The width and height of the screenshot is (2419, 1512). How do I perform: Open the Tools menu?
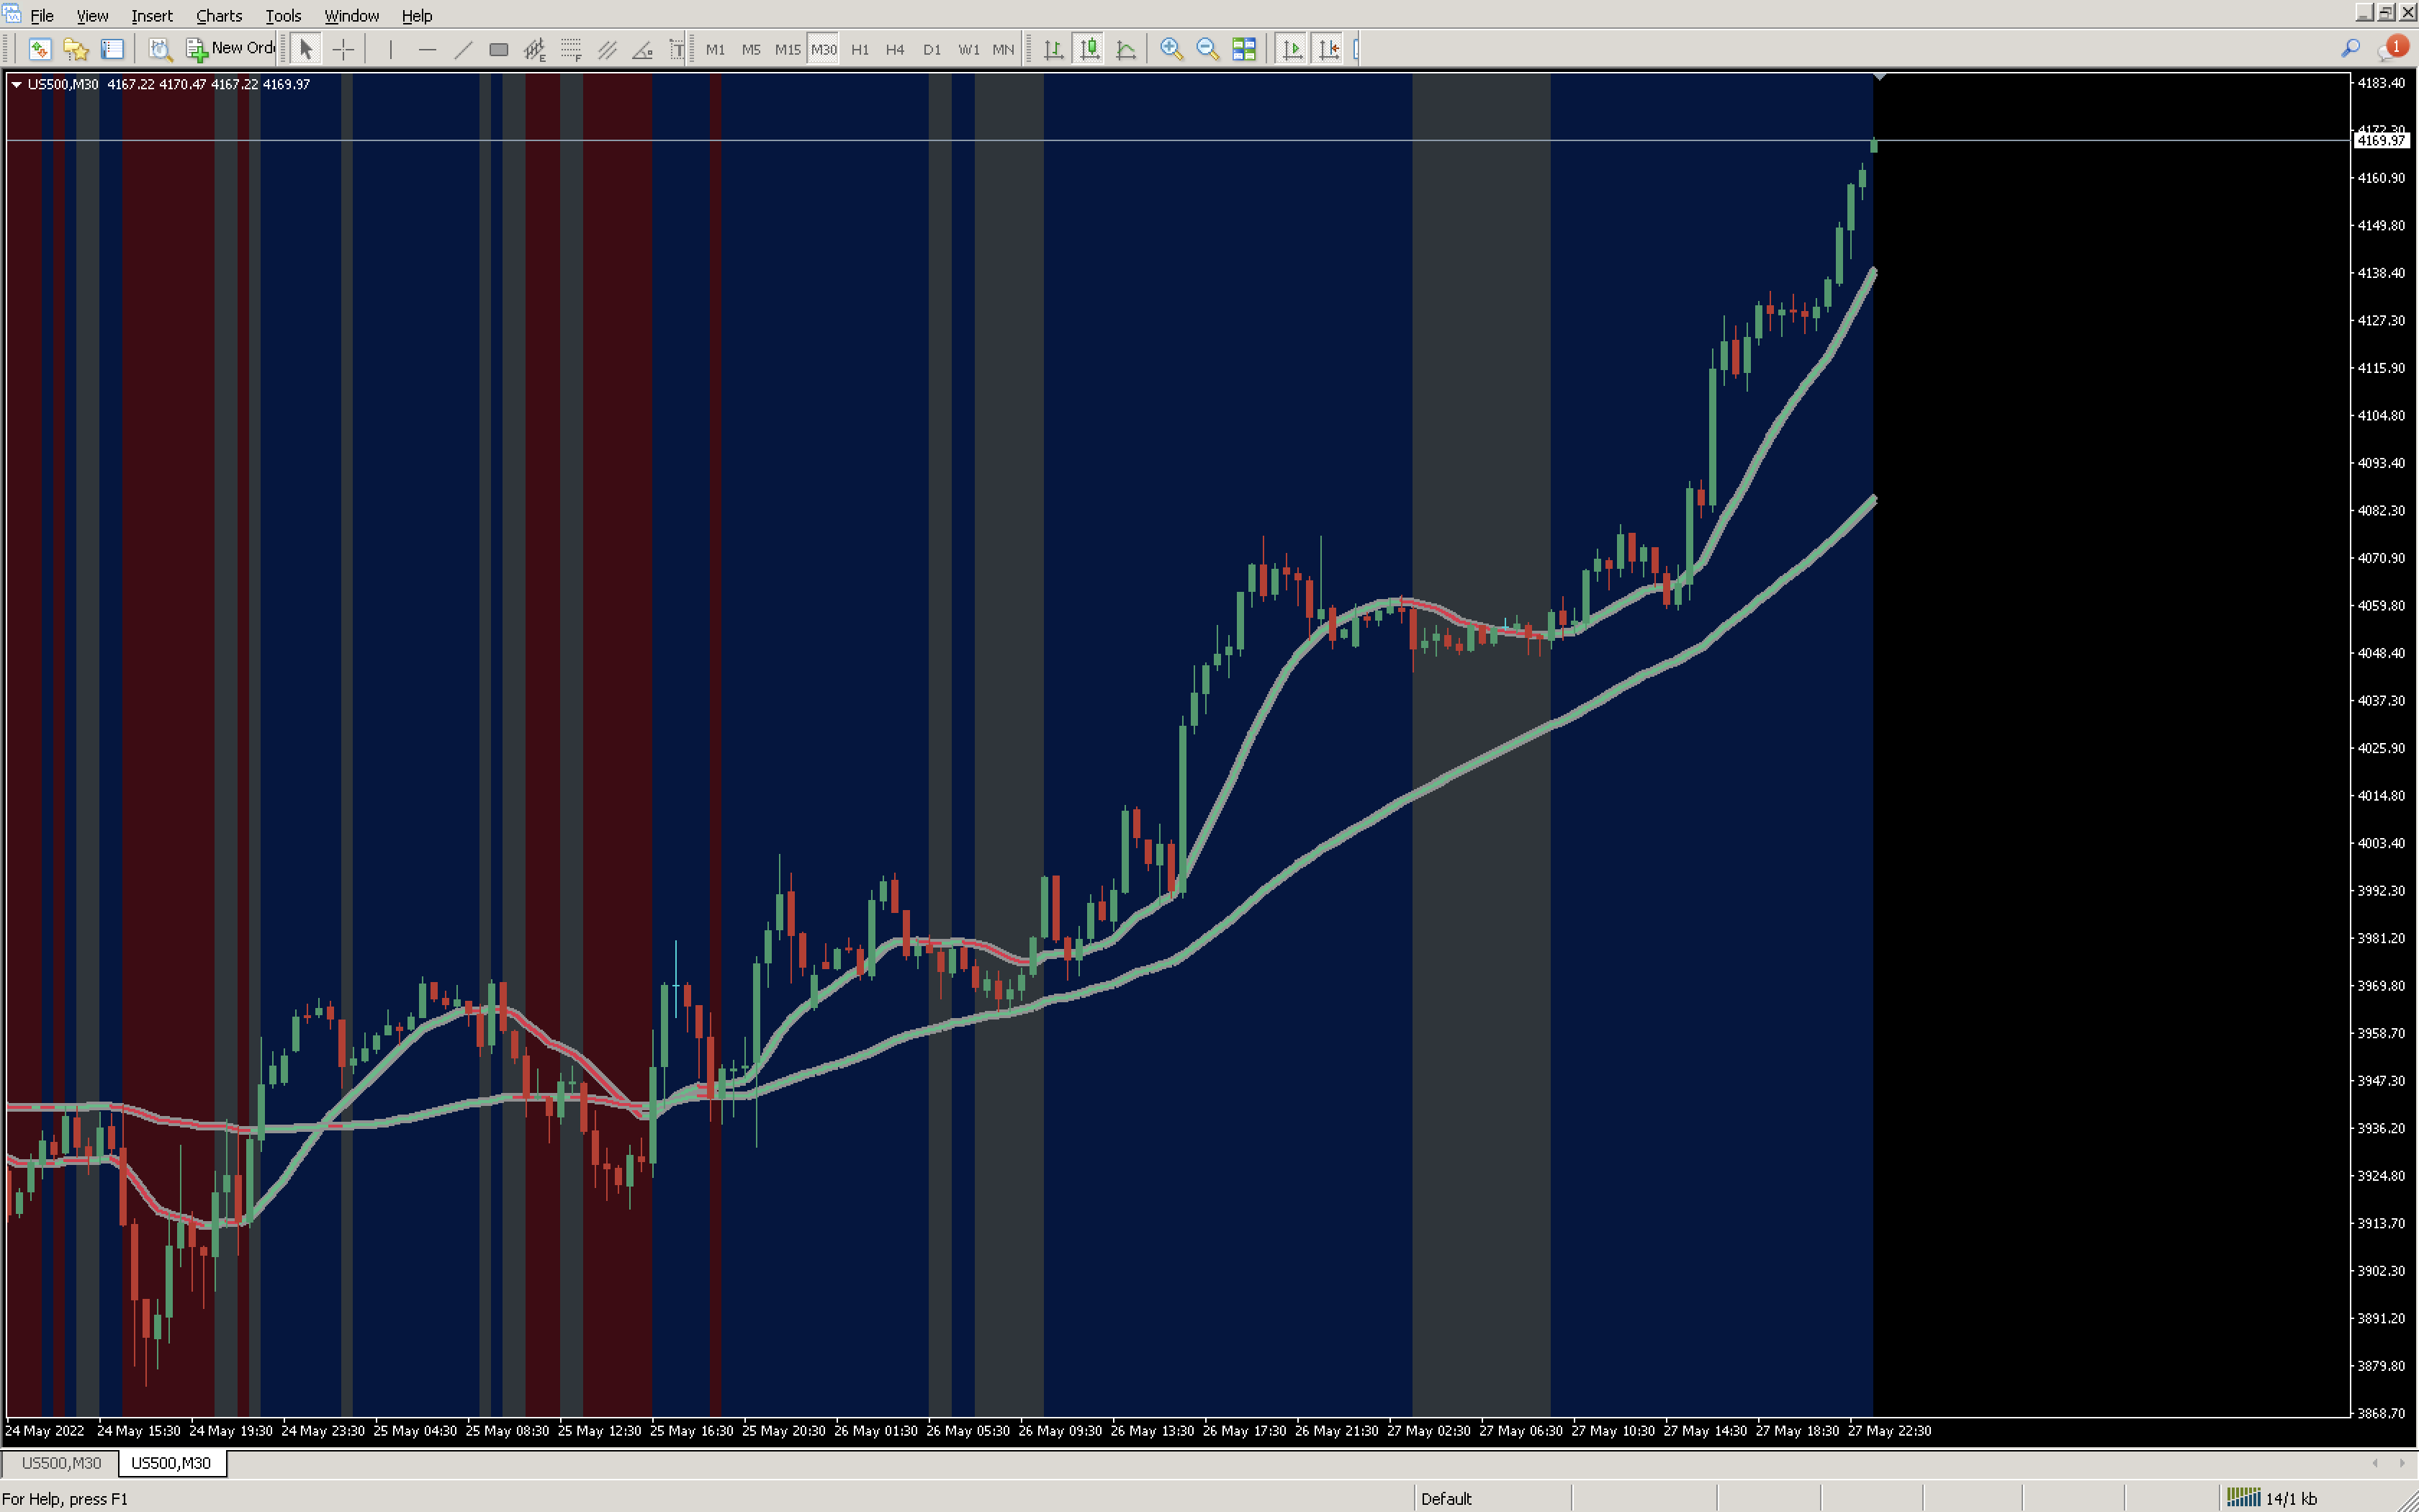pyautogui.click(x=282, y=16)
